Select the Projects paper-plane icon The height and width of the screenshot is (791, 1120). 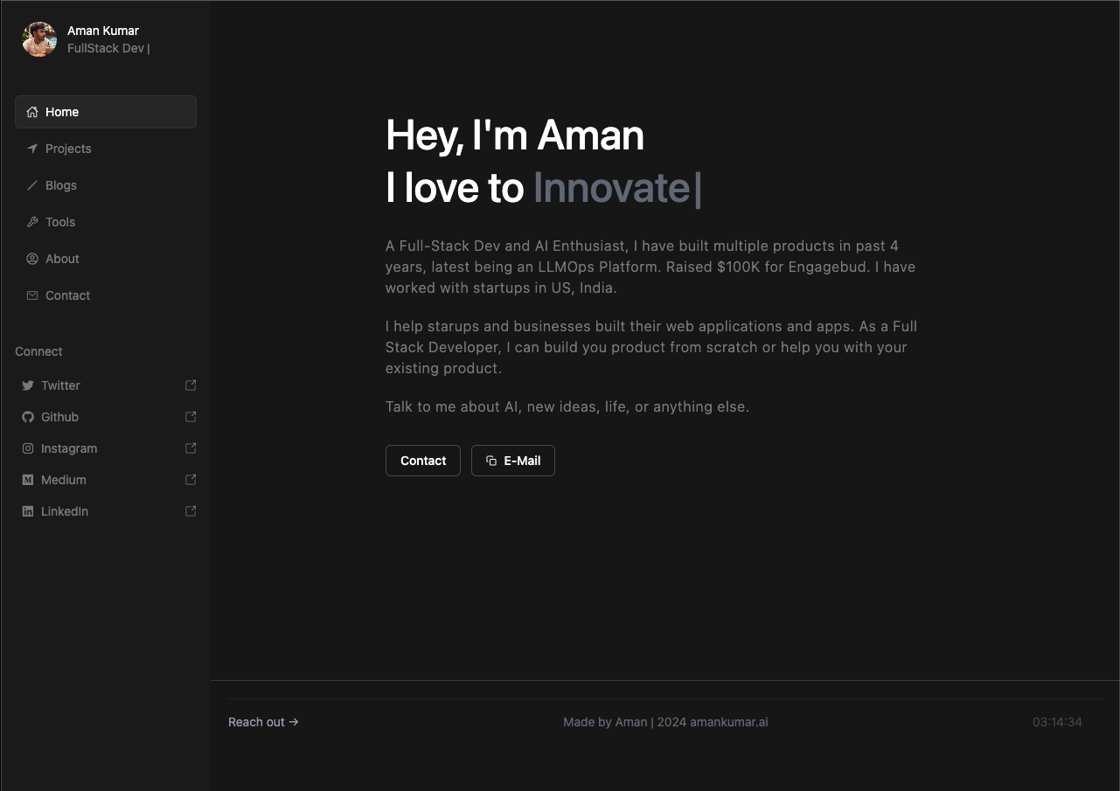(x=31, y=148)
